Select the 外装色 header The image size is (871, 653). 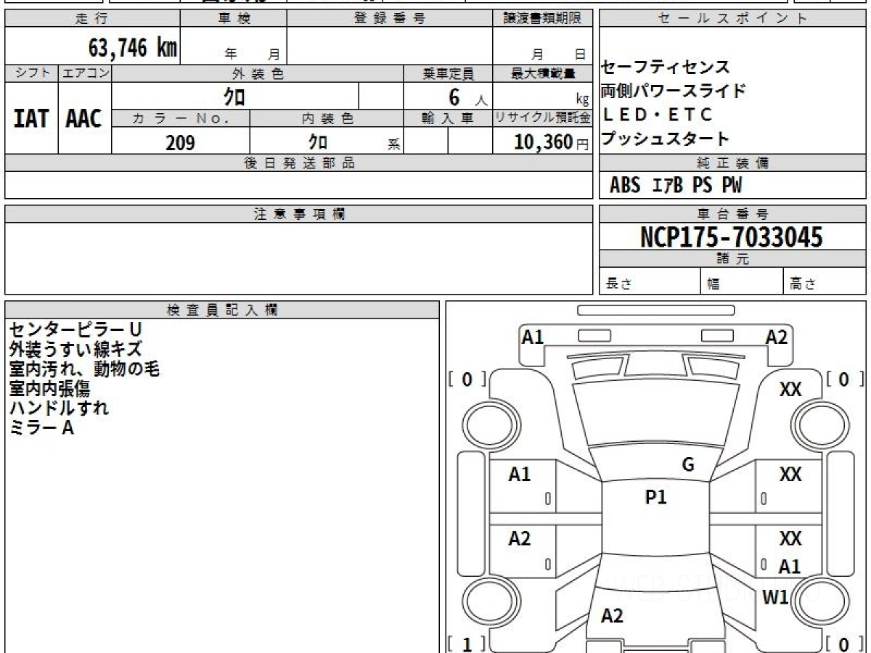pyautogui.click(x=258, y=73)
